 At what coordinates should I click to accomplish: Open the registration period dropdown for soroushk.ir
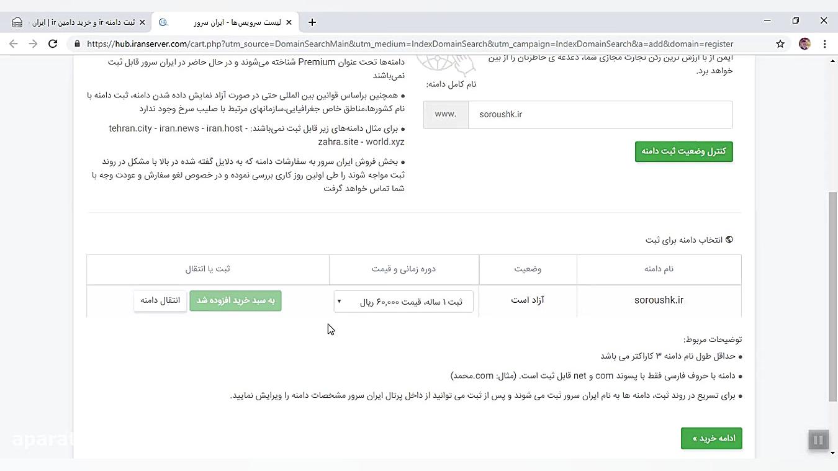(x=403, y=301)
